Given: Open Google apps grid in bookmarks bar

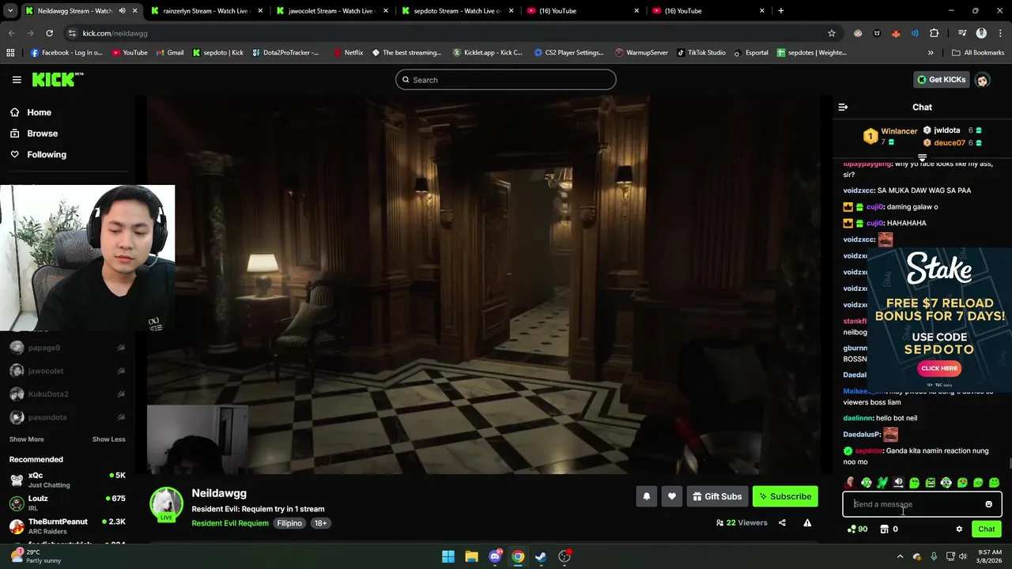Looking at the screenshot, I should pos(10,53).
